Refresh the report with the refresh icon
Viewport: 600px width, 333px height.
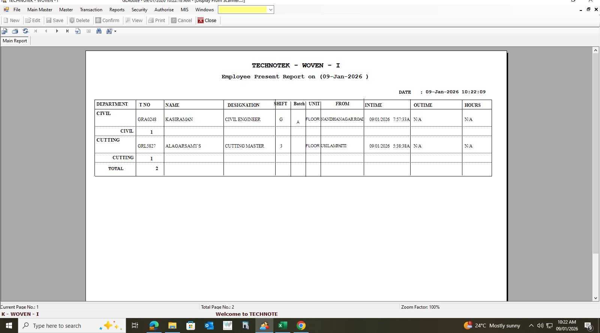coord(25,31)
